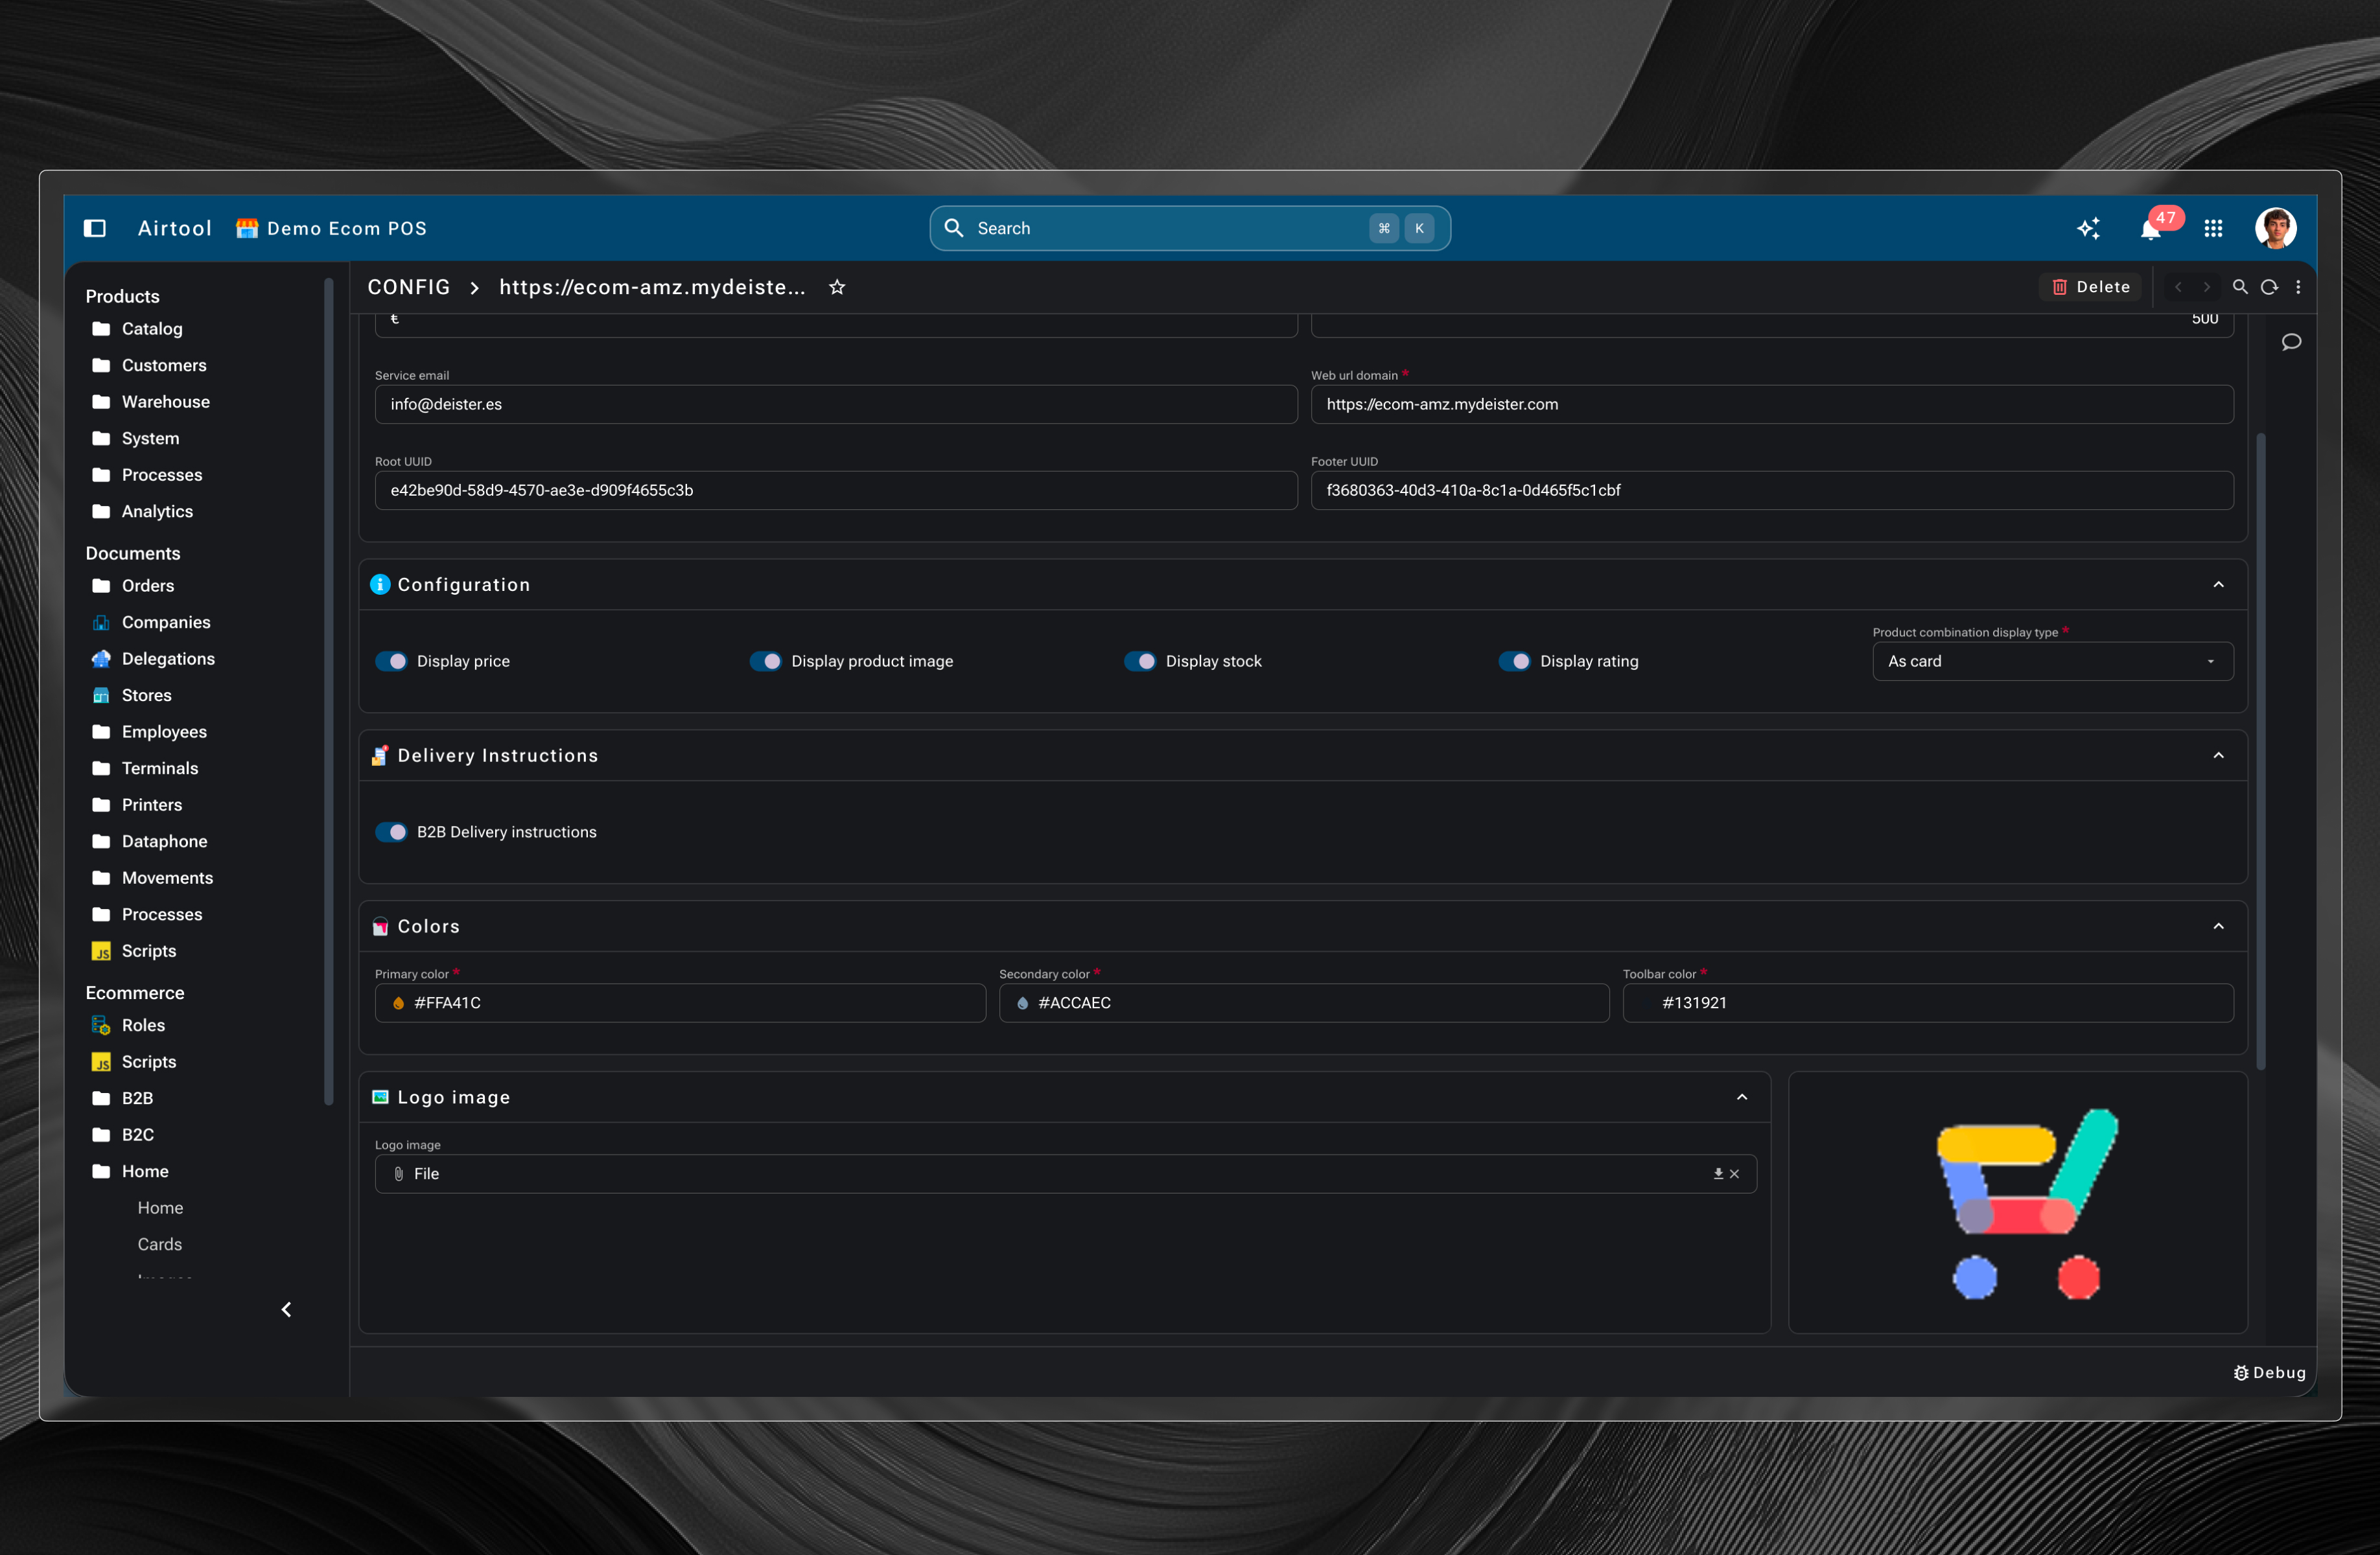Toggle the Display price switch
The width and height of the screenshot is (2380, 1555).
[x=391, y=661]
